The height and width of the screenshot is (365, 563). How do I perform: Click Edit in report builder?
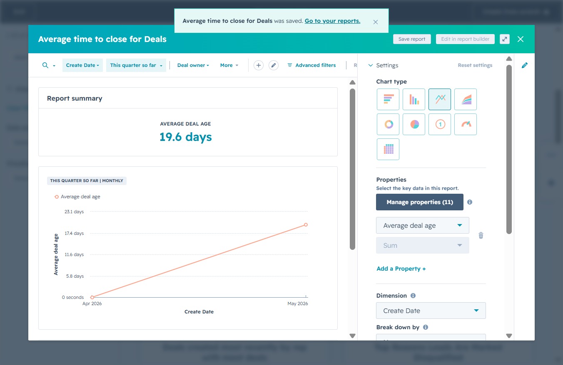point(465,39)
